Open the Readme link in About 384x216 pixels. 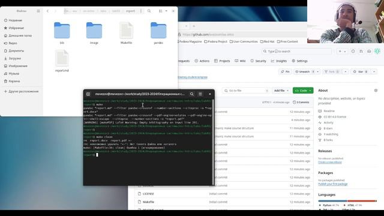329,111
